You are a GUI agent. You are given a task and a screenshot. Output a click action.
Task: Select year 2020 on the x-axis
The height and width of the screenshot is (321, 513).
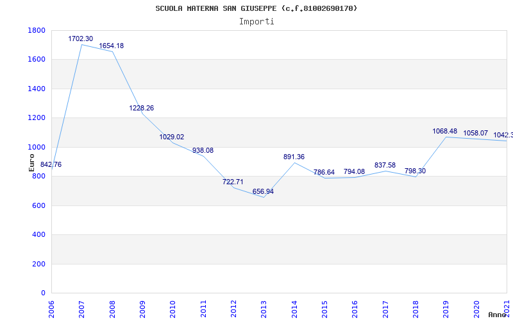(476, 309)
